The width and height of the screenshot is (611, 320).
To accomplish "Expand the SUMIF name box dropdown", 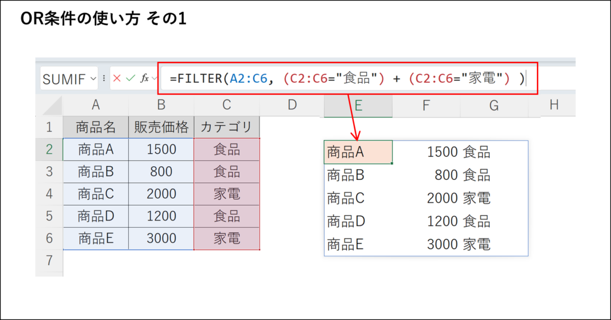I will click(x=93, y=79).
